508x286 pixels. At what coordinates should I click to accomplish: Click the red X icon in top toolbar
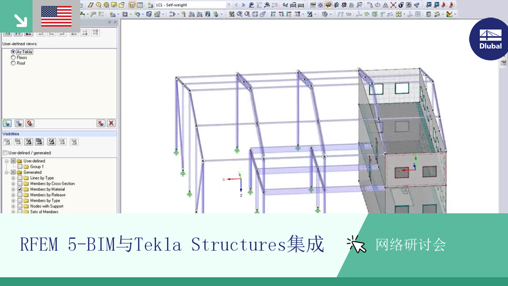coord(393,5)
